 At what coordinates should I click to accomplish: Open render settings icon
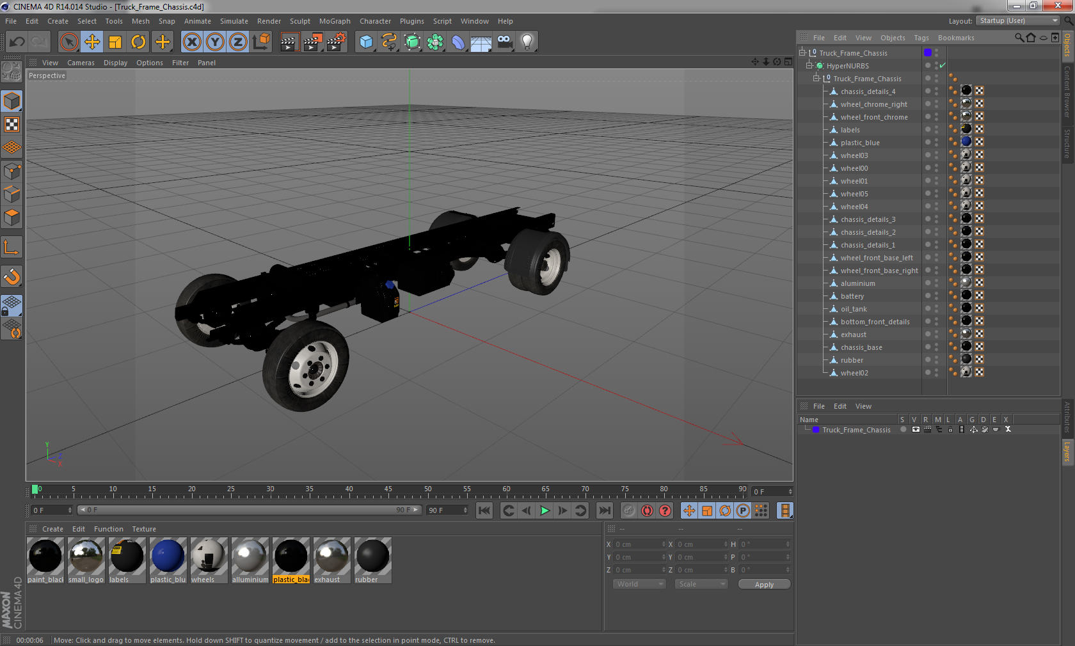pos(337,42)
